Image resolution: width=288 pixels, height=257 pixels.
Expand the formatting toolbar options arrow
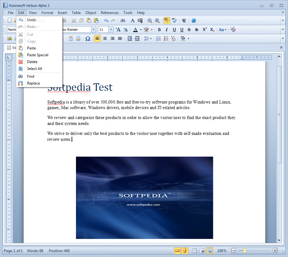[283, 30]
